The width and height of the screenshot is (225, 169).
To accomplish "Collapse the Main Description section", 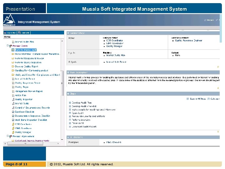I will pos(68,72).
